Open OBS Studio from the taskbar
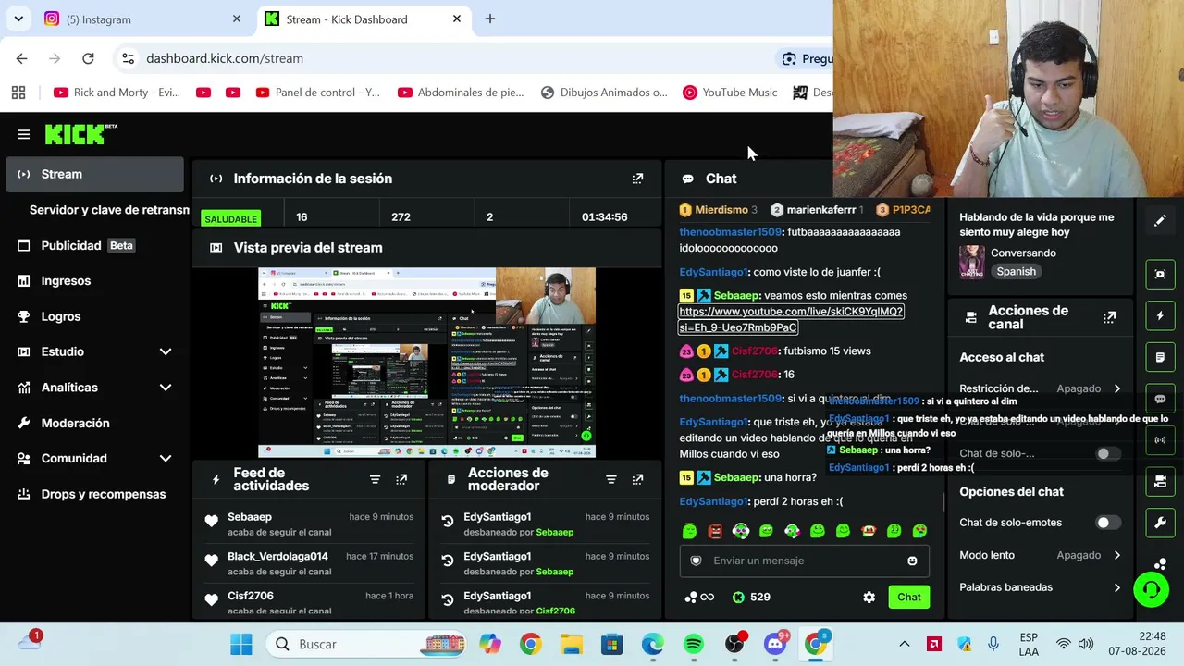This screenshot has width=1184, height=666. tap(734, 644)
